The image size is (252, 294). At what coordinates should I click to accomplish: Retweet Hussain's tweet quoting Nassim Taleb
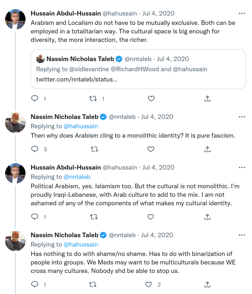pos(93,98)
